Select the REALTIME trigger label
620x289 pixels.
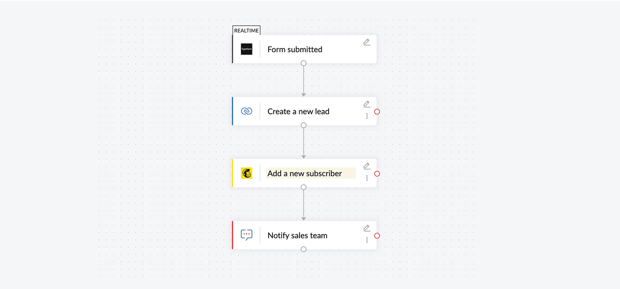[246, 31]
